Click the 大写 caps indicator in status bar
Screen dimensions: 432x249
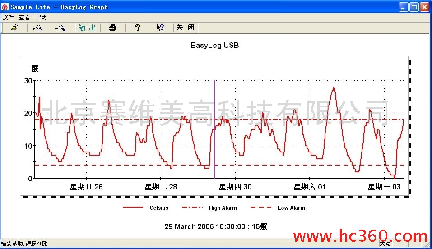pos(385,244)
